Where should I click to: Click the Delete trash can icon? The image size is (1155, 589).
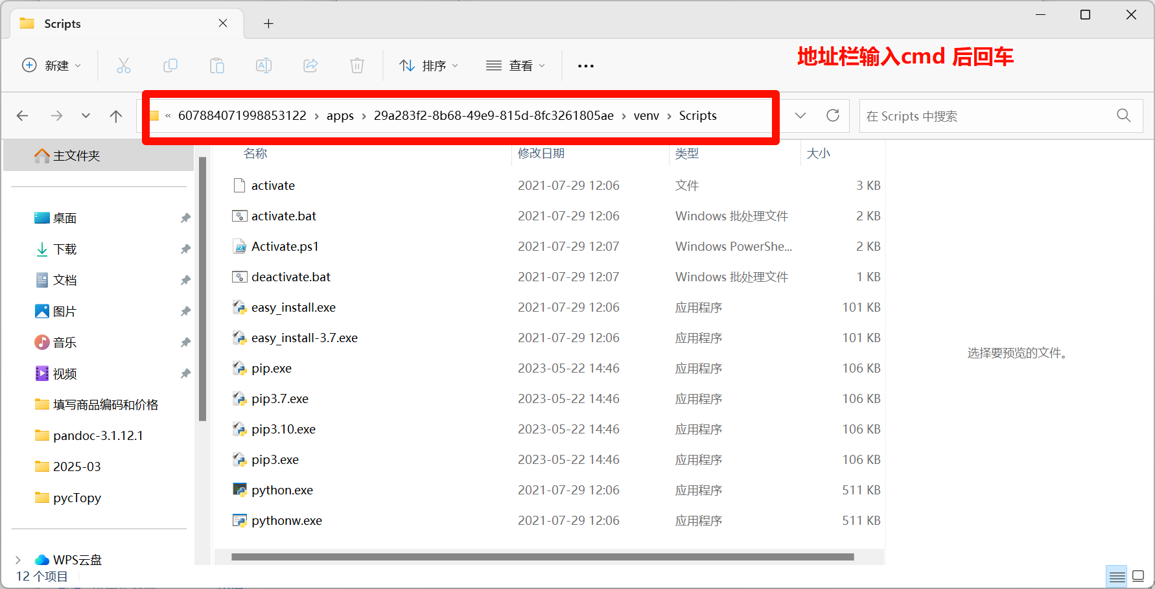pos(357,65)
